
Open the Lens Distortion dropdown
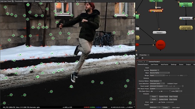tap(157, 84)
